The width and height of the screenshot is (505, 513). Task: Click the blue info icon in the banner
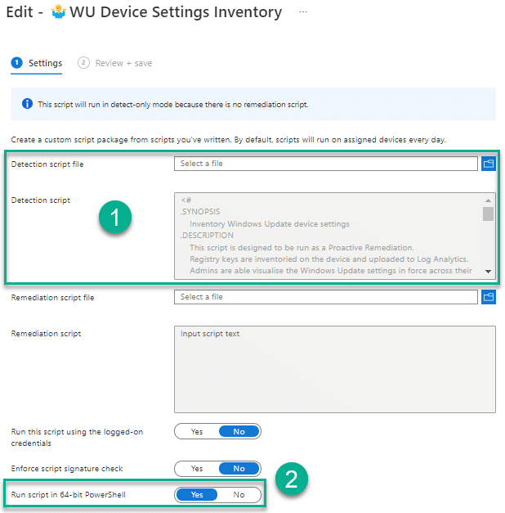27,104
